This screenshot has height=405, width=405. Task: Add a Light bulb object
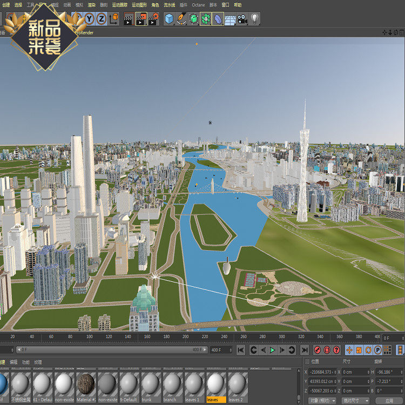255,19
